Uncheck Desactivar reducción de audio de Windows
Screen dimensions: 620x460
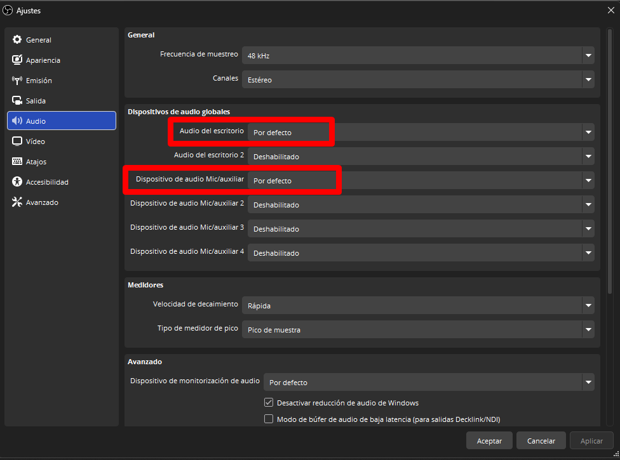[x=269, y=402]
